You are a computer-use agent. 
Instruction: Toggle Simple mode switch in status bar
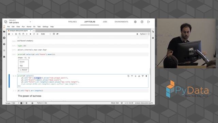[13, 103]
